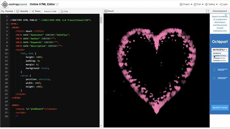Click the DOCTYPE text on line 2
The image size is (230, 129).
click(51, 20)
